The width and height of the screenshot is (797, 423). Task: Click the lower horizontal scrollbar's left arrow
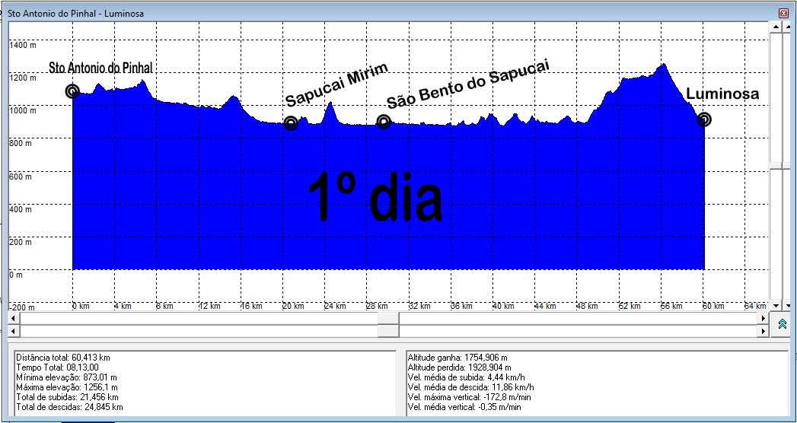click(x=13, y=331)
